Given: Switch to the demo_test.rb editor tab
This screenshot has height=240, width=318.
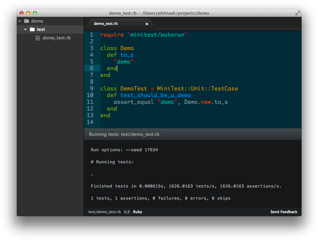Looking at the screenshot, I should pyautogui.click(x=106, y=24).
